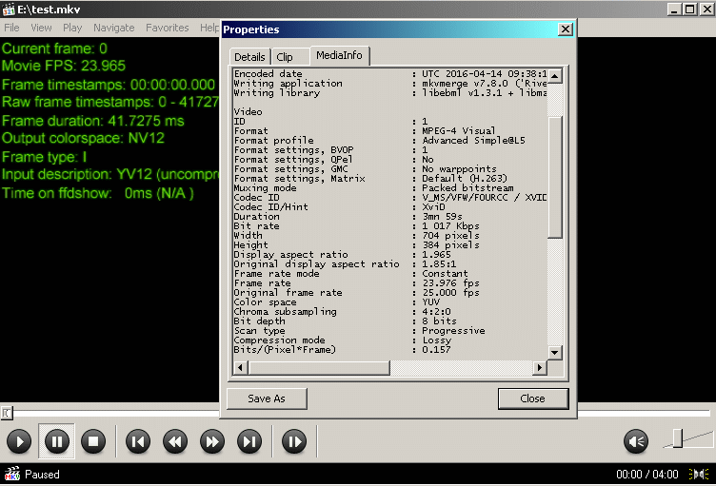
Task: Click the 'Frame duration: 41.7275 ms' text
Action: coord(92,121)
